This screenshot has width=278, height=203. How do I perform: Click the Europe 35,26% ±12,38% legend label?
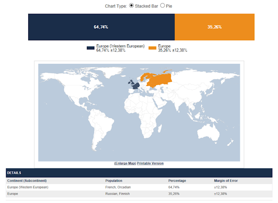[x=172, y=48]
